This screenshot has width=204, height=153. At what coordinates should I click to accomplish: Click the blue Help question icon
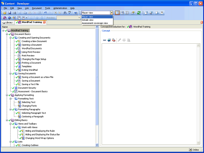click(x=76, y=13)
